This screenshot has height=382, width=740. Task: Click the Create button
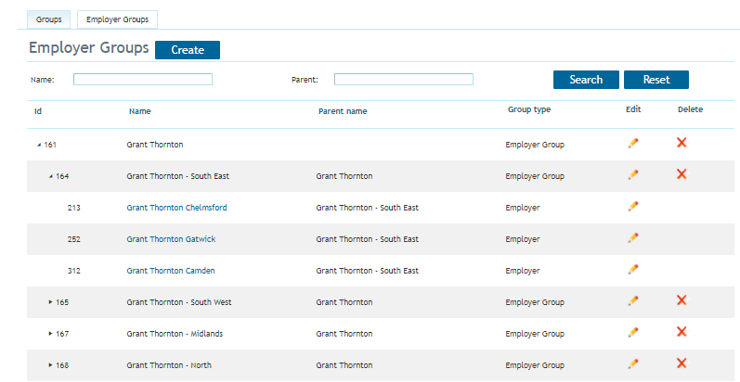point(188,50)
